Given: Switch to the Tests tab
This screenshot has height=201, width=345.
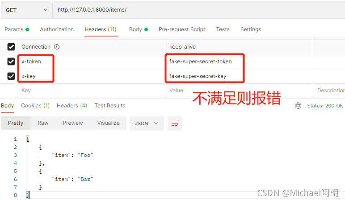Looking at the screenshot, I should click(x=223, y=29).
